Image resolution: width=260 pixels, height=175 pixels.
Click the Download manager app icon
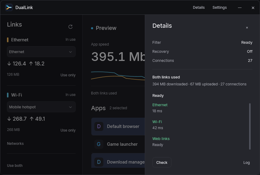[99, 162]
